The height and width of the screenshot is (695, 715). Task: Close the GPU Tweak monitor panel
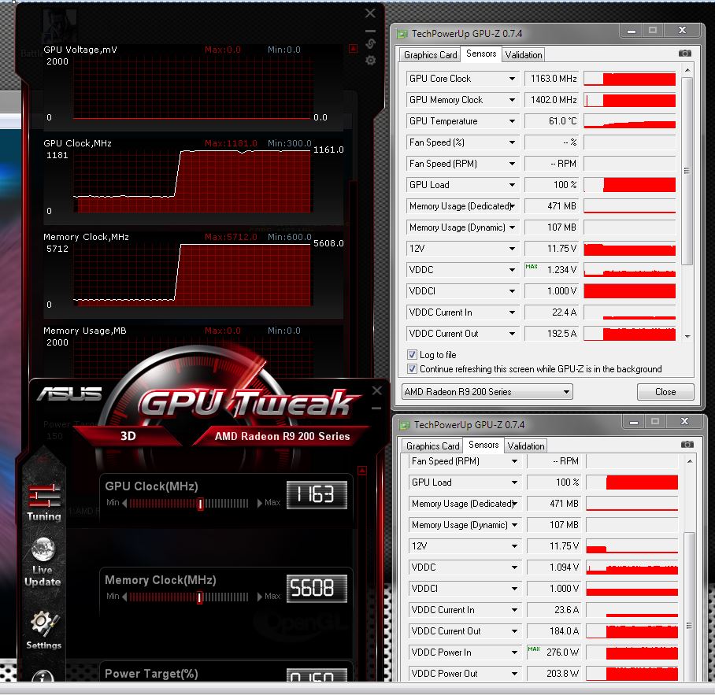point(370,13)
